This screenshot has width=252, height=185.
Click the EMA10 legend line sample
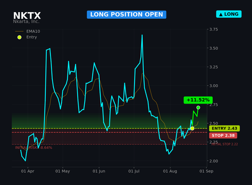(x=20, y=31)
